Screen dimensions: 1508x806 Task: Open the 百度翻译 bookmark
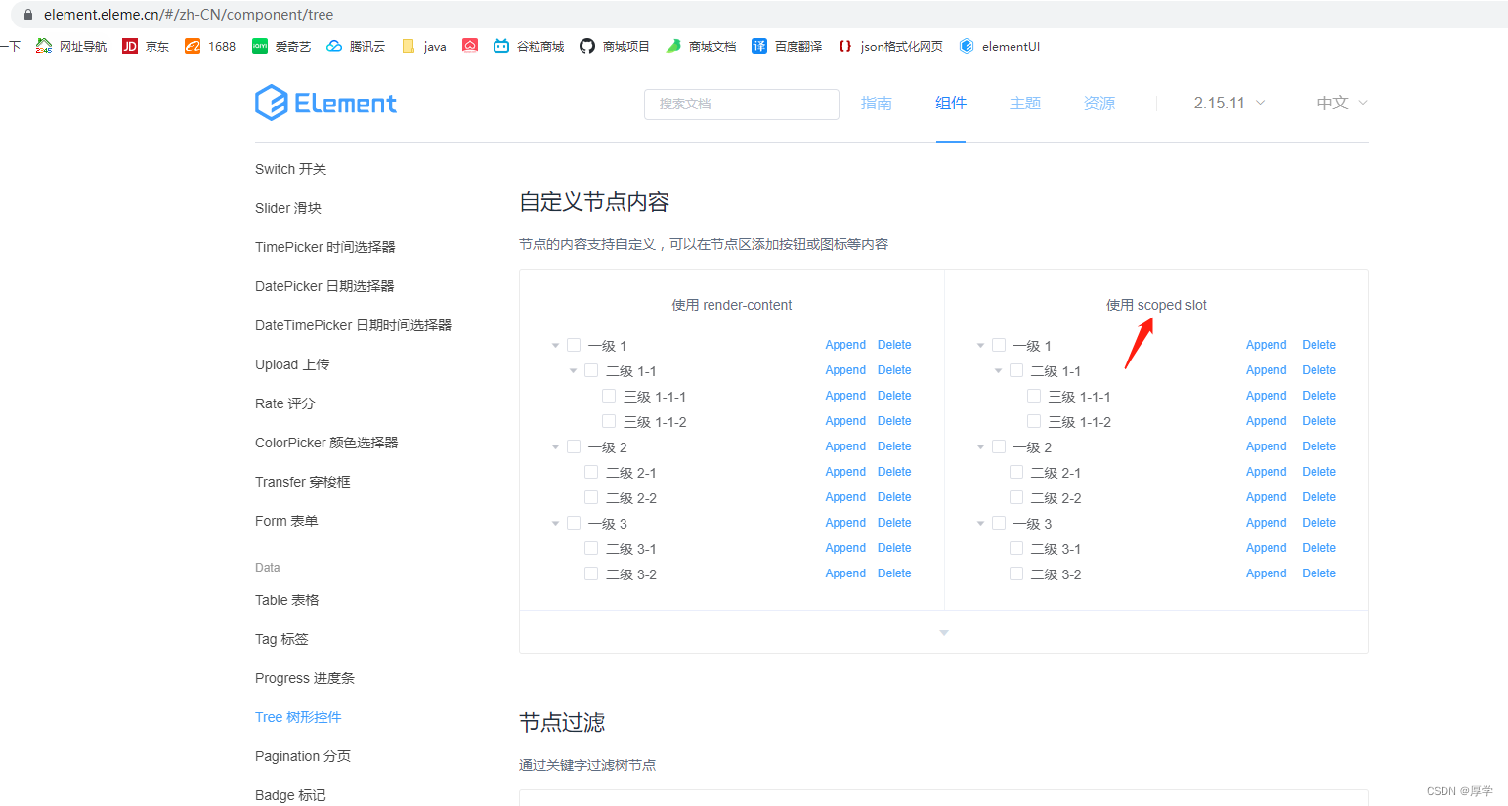coord(787,46)
